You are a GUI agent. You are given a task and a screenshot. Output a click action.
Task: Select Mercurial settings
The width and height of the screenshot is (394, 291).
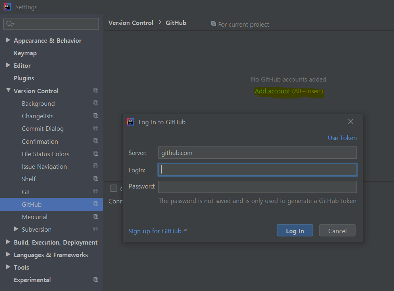pos(35,217)
